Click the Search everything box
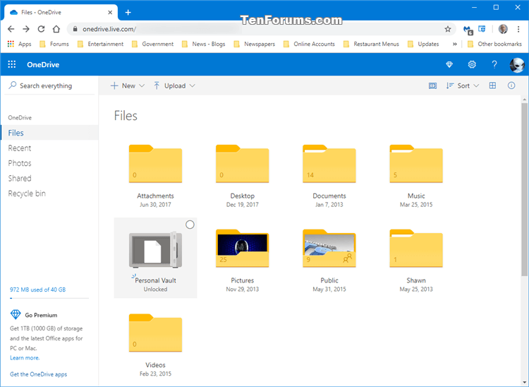This screenshot has height=387, width=529. 49,85
